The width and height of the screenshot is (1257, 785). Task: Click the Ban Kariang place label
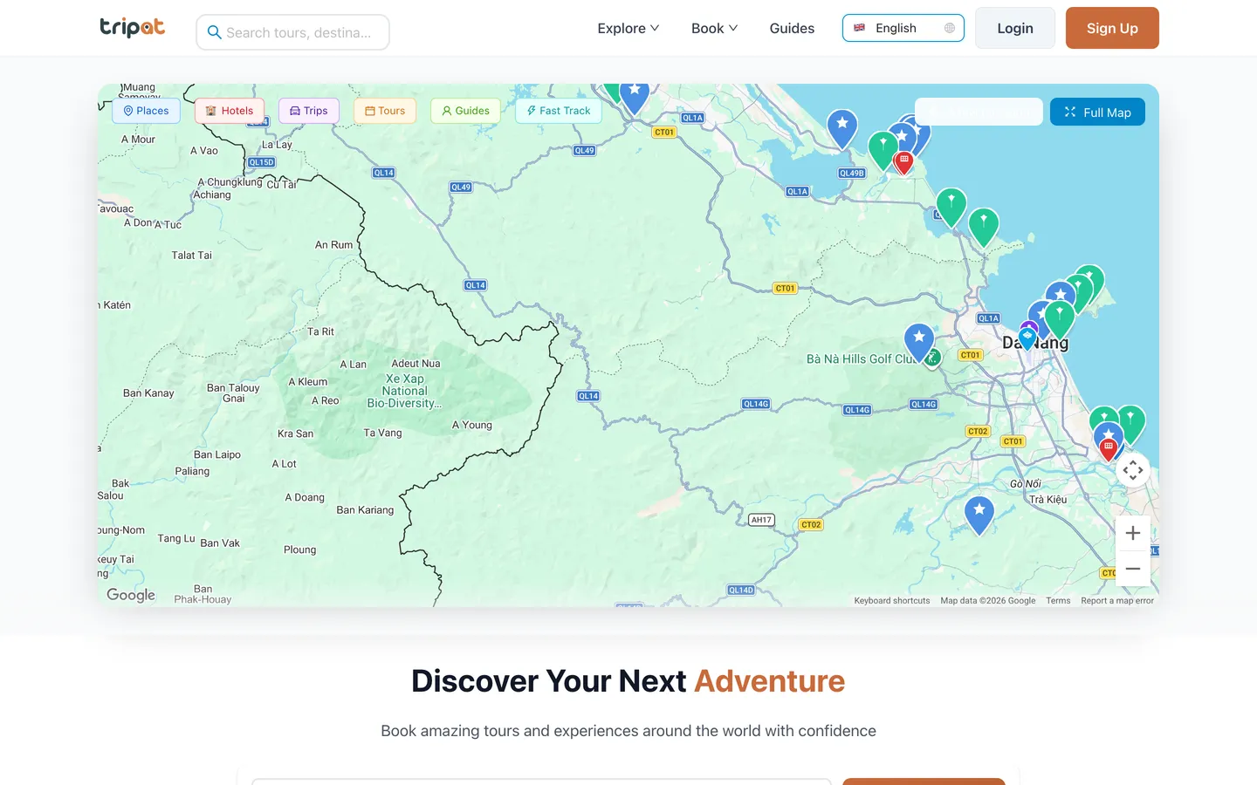pos(365,510)
